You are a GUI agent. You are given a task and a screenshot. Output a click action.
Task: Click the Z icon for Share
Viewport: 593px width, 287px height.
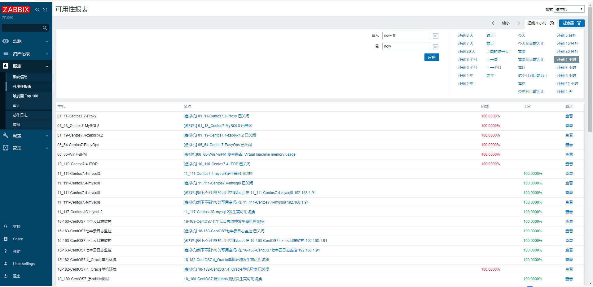pyautogui.click(x=6, y=239)
